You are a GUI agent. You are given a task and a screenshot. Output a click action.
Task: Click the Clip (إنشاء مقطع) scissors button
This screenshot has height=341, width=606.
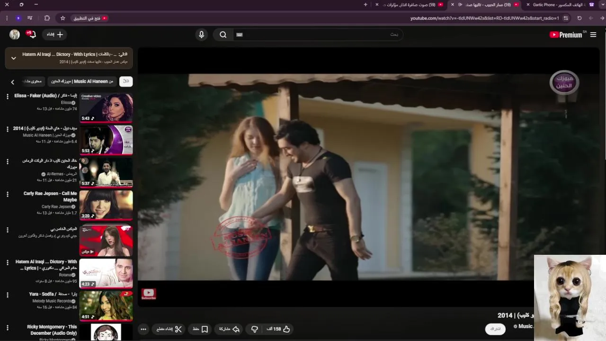(169, 329)
